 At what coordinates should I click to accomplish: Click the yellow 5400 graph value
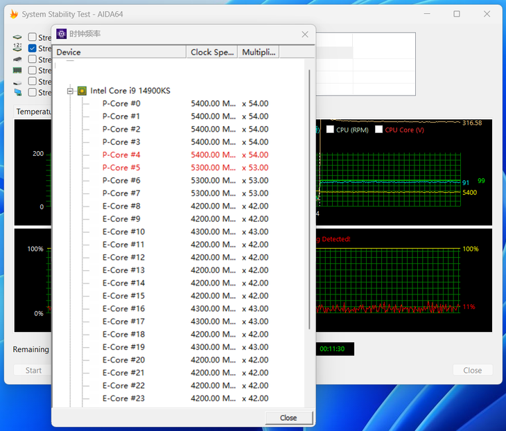pyautogui.click(x=469, y=193)
